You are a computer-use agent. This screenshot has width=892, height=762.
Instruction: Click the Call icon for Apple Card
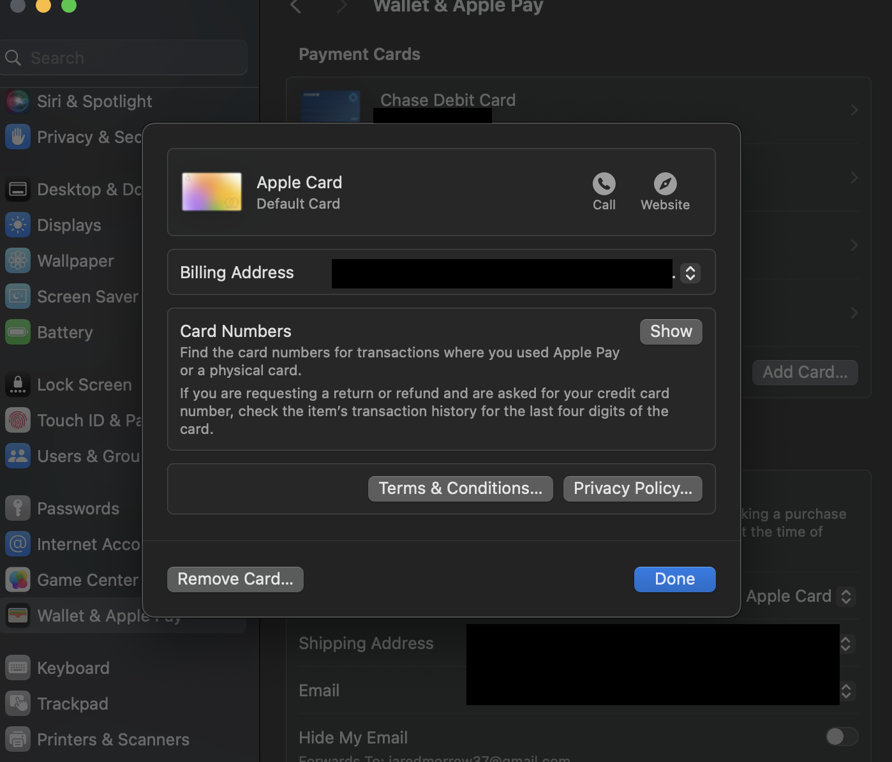click(604, 184)
